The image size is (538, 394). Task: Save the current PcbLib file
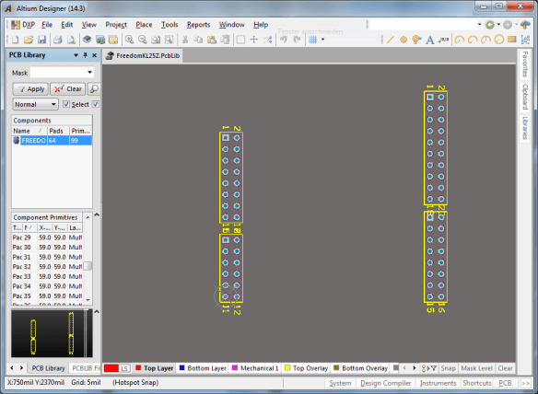coord(41,40)
